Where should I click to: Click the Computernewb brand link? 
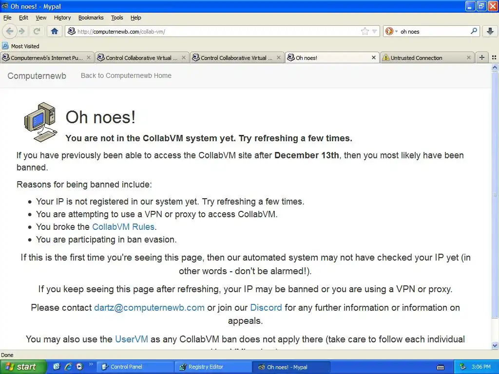tap(37, 75)
